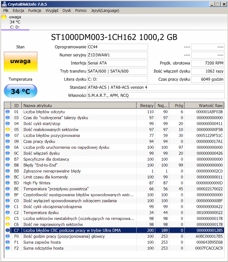Click the blue status dot for attribute 0A
Image resolution: width=228 pixels, height=262 pixels.
click(x=8, y=147)
